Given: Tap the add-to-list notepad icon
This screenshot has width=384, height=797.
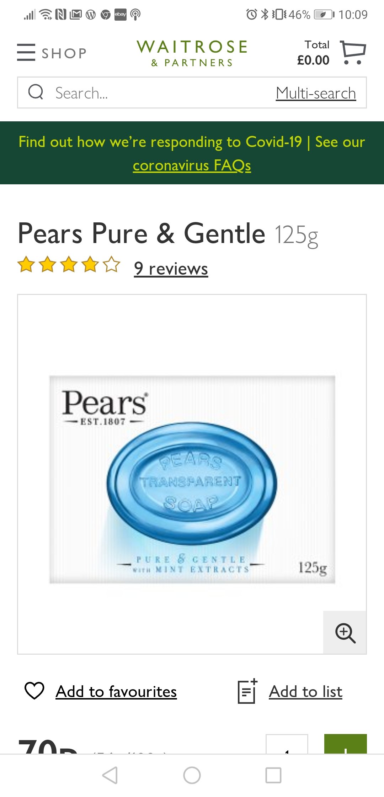Looking at the screenshot, I should [247, 691].
